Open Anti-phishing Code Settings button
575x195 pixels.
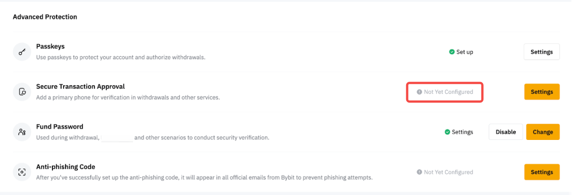542,172
